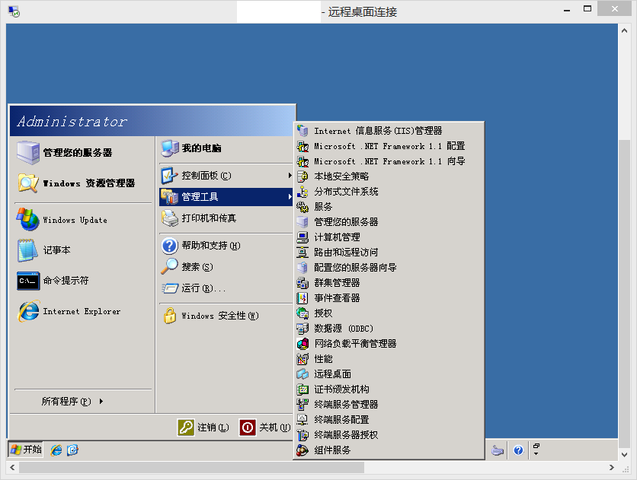637x480 pixels.
Task: Open 打印机和传真 from start menu
Action: pyautogui.click(x=226, y=218)
